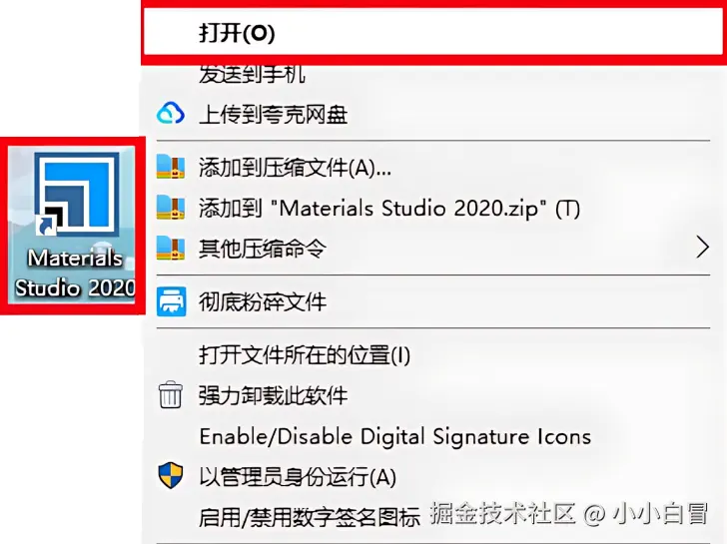Choose 添加到 "Materials Studio 2020.zip" (T)
The image size is (727, 544).
tap(433, 208)
